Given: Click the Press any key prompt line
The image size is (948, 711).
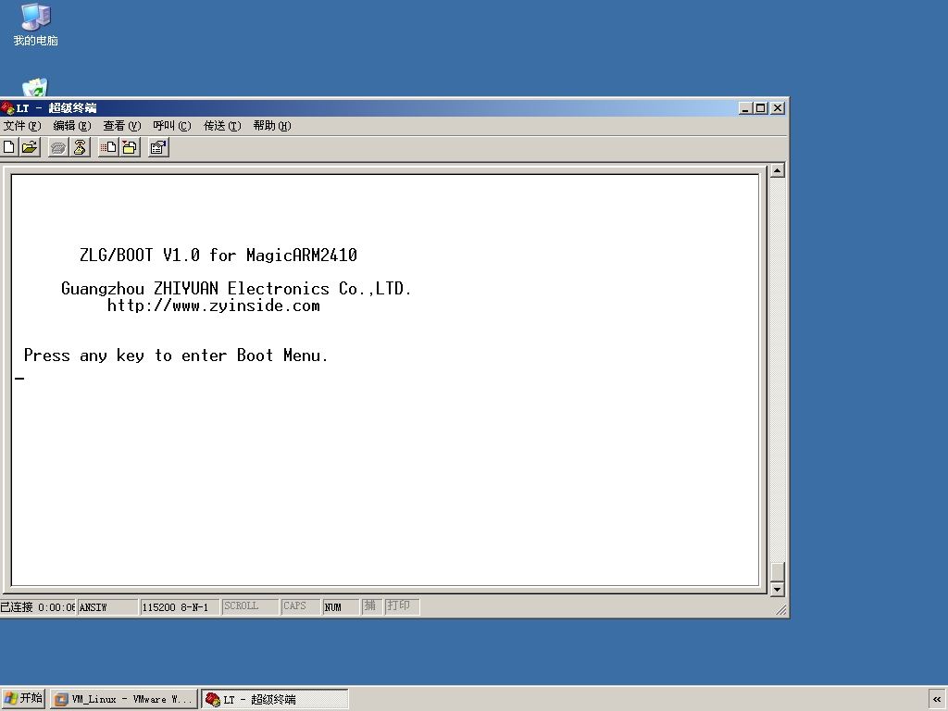Looking at the screenshot, I should coord(176,356).
